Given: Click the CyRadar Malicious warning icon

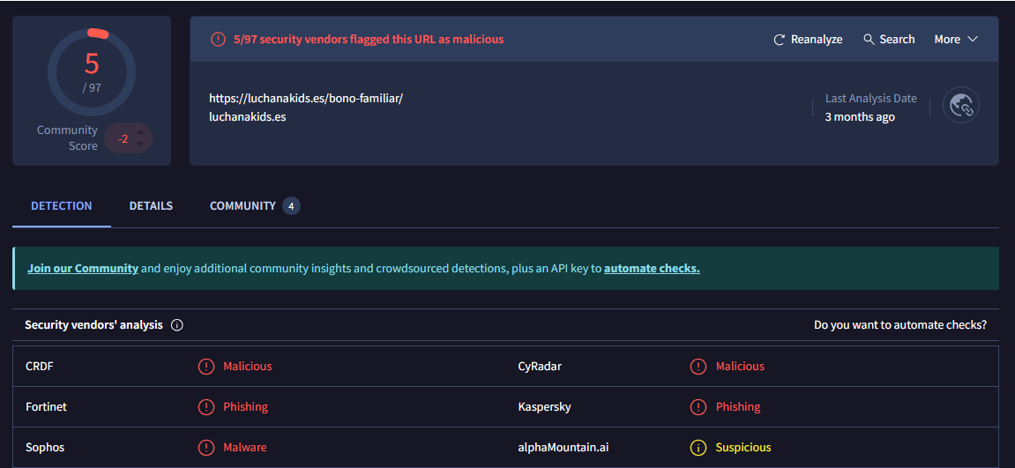Looking at the screenshot, I should [x=698, y=367].
